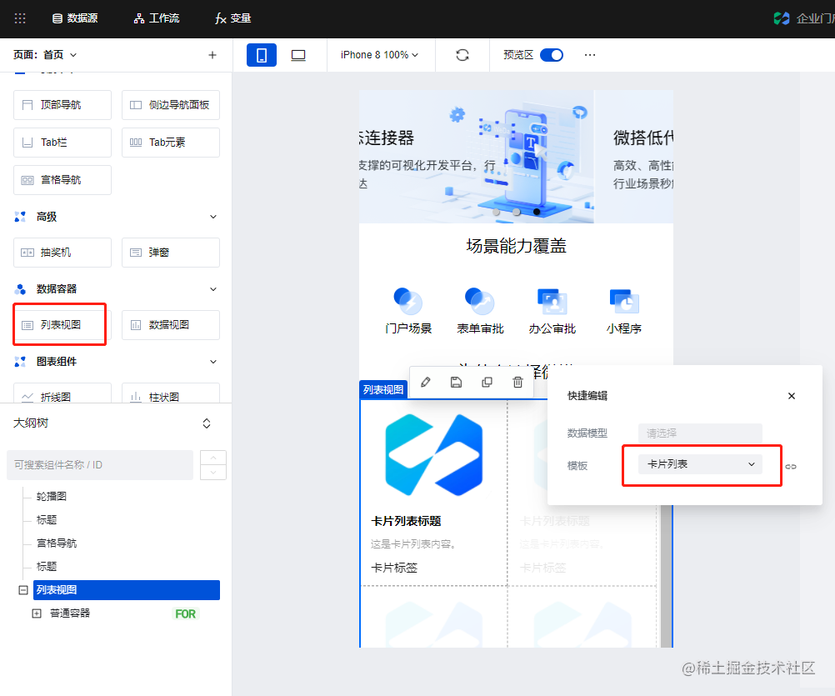Click the save icon in component toolbar

tap(457, 382)
